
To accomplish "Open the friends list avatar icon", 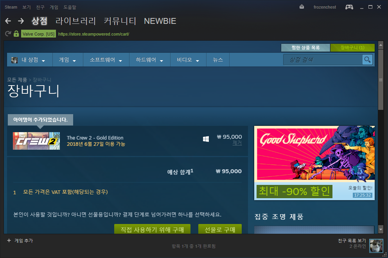I will coord(376,246).
